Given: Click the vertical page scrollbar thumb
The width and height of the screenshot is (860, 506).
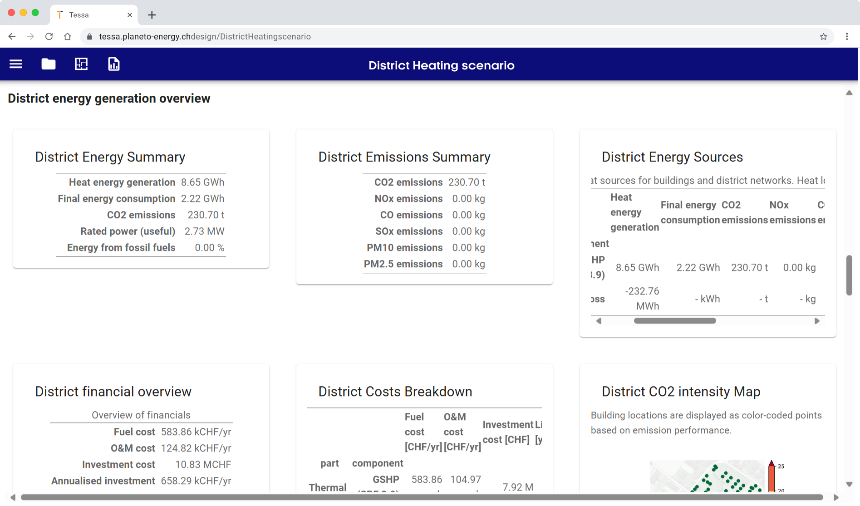Looking at the screenshot, I should (849, 275).
